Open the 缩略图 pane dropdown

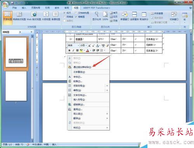tap(20, 32)
